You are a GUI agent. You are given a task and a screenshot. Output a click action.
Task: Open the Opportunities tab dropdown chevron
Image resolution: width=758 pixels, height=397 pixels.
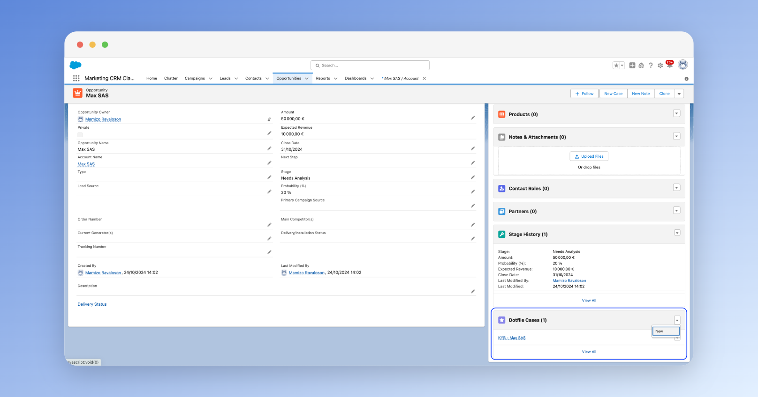point(307,79)
